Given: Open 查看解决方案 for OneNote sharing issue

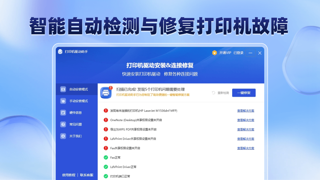Looking at the screenshot, I should pyautogui.click(x=245, y=120).
